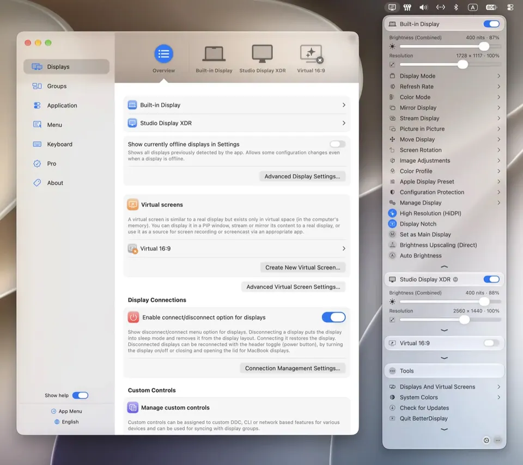The image size is (523, 465).
Task: Click the Manage custom controls purple icon
Action: (133, 407)
